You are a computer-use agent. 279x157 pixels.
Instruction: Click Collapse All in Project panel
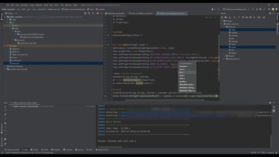tap(93, 14)
